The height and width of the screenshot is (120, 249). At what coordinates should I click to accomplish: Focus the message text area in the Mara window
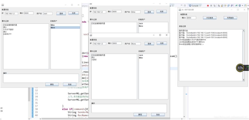click(x=129, y=108)
